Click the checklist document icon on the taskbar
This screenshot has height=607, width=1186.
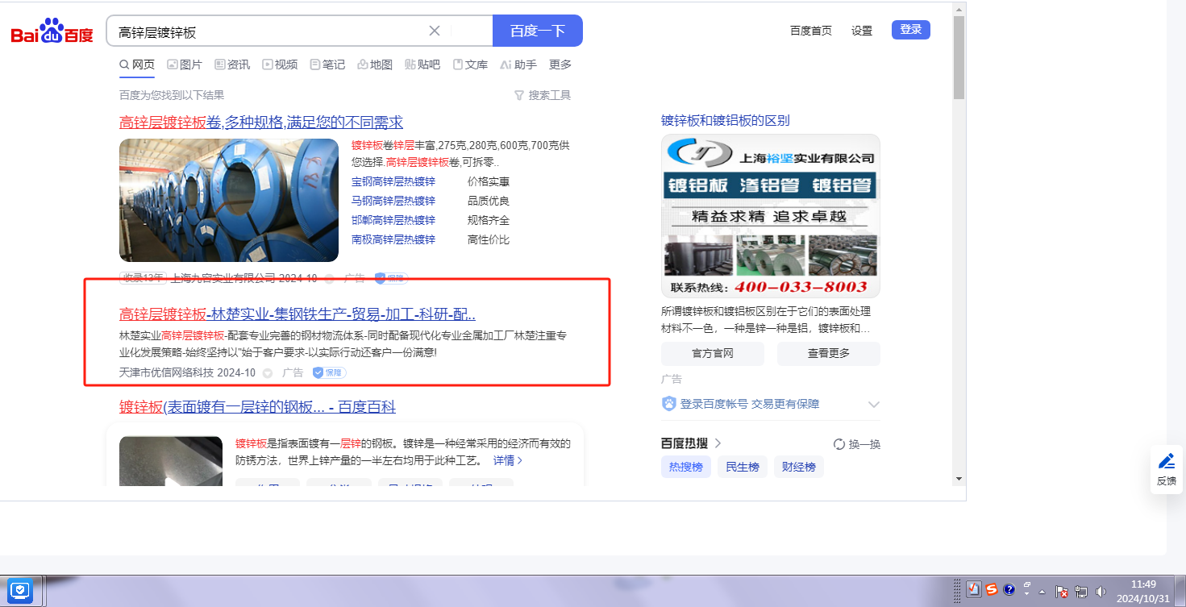pyautogui.click(x=974, y=589)
